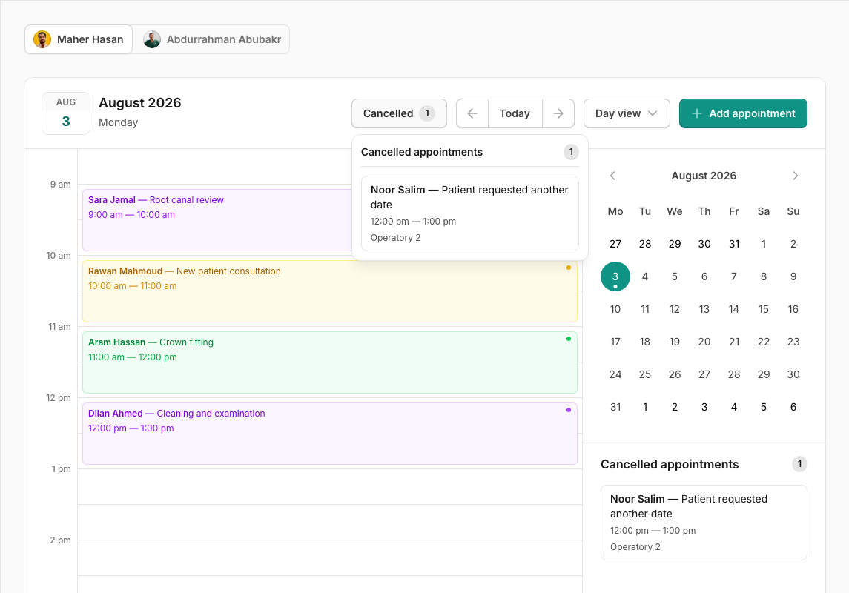
Task: Click the 9 am time label
Action: click(61, 185)
